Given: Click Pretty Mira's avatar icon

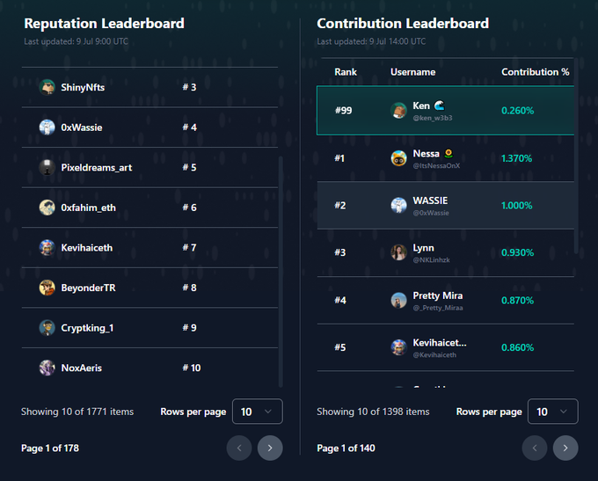Looking at the screenshot, I should (398, 300).
